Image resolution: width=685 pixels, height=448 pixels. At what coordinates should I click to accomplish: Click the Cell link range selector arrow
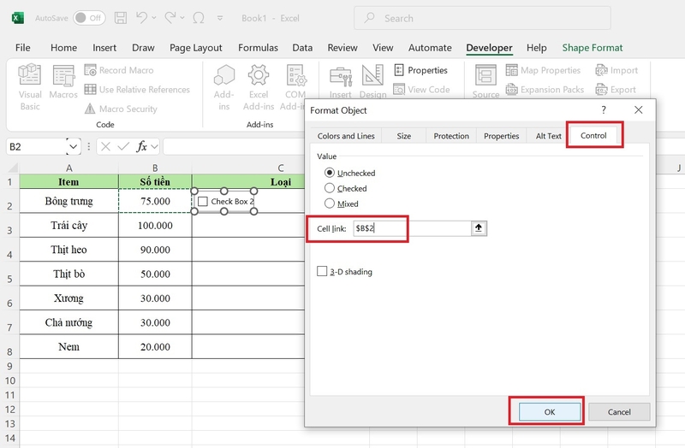click(479, 228)
